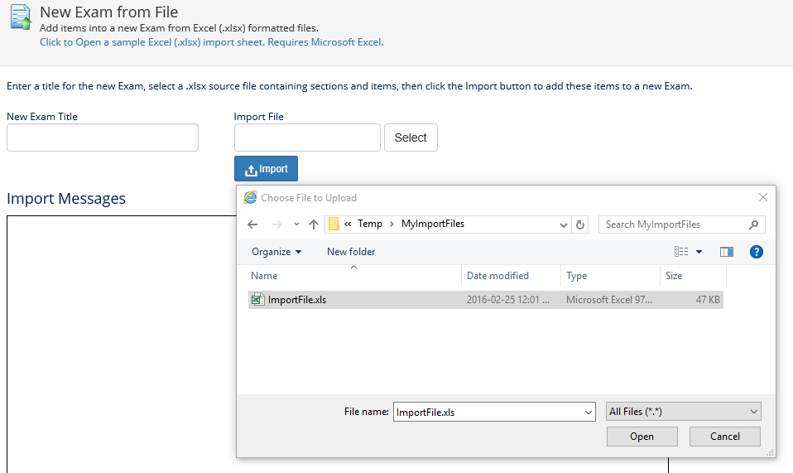The width and height of the screenshot is (793, 473).
Task: Open the Organize menu
Action: pos(276,252)
